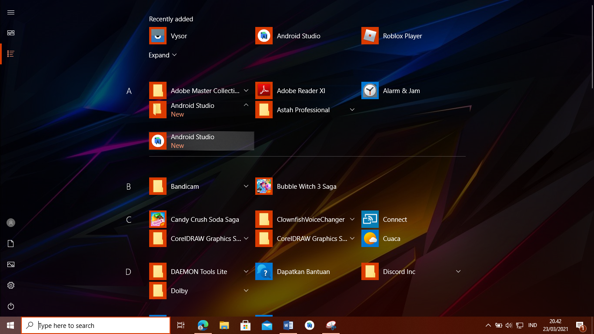
Task: Click the IND input language indicator
Action: 532,325
